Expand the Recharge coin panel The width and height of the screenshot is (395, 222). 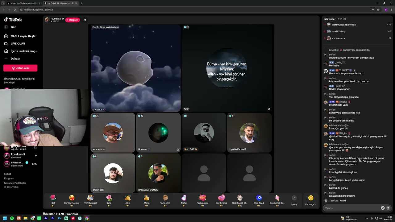click(x=310, y=200)
